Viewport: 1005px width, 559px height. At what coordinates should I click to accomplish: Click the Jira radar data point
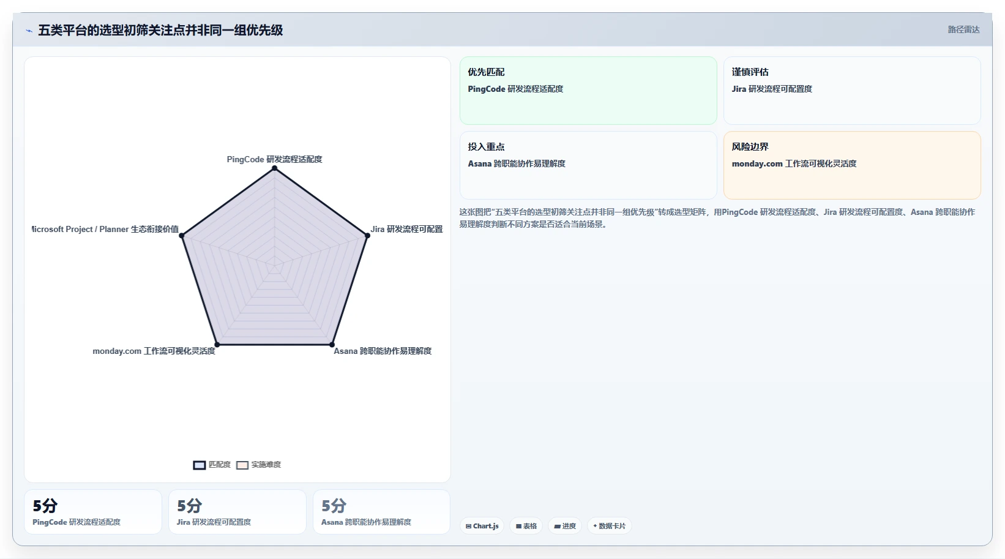click(367, 235)
